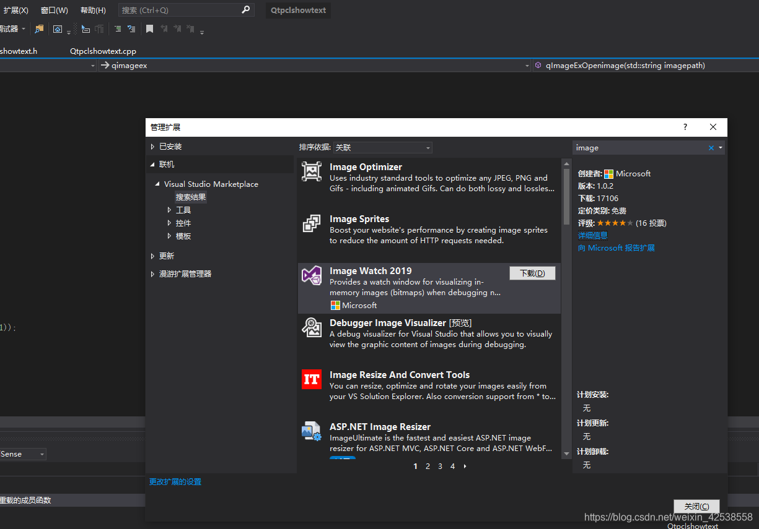Image resolution: width=759 pixels, height=529 pixels.
Task: Expand the 漫游扩展管理器 category
Action: click(x=153, y=274)
